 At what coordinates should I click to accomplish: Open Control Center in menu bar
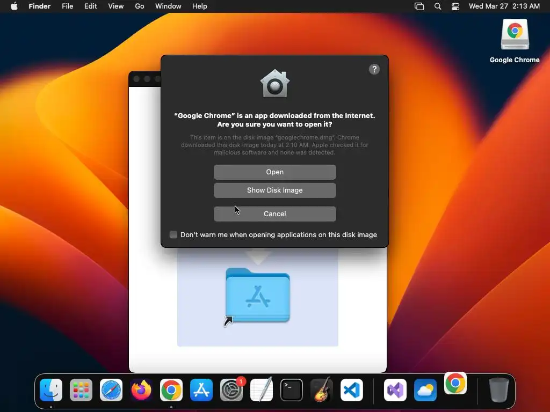point(455,6)
